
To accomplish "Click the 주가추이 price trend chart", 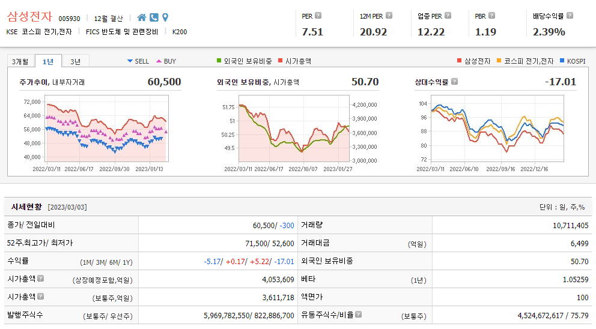I will [x=106, y=128].
